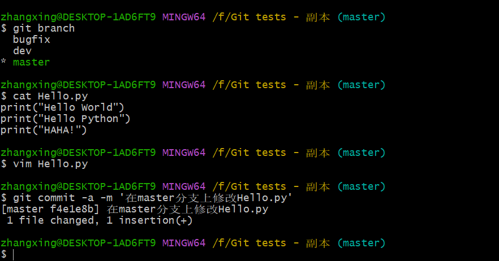Click 'MINGW64' on the topmost prompt line
This screenshot has height=261, width=499.
[x=184, y=17]
